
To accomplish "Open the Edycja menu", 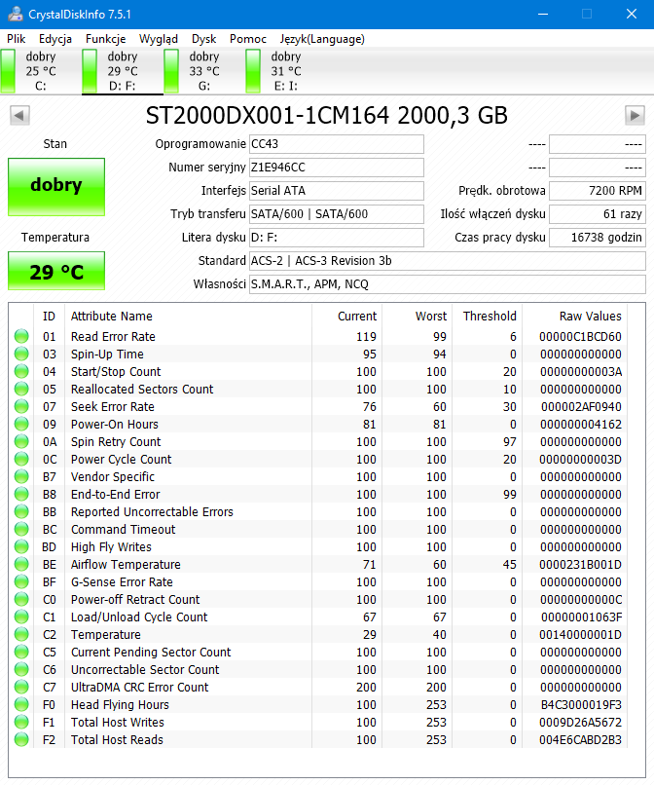I will point(55,39).
